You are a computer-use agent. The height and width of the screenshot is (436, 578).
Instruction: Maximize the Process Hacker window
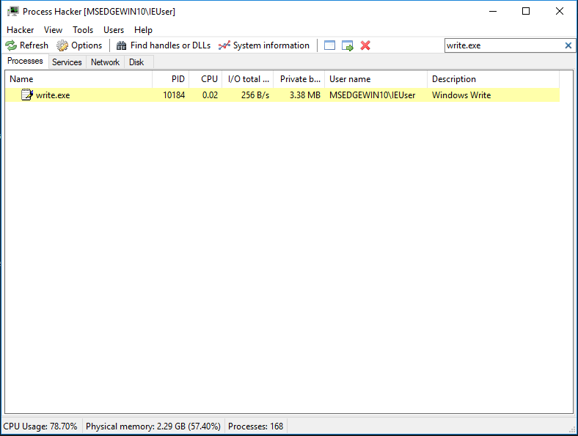click(526, 12)
